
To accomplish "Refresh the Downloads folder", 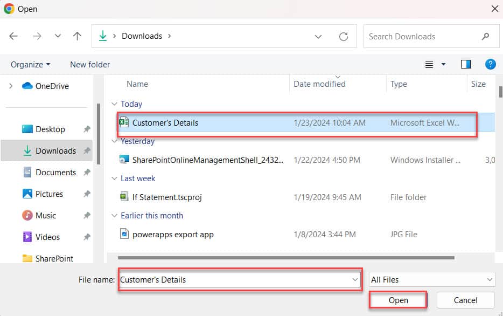I will [343, 37].
